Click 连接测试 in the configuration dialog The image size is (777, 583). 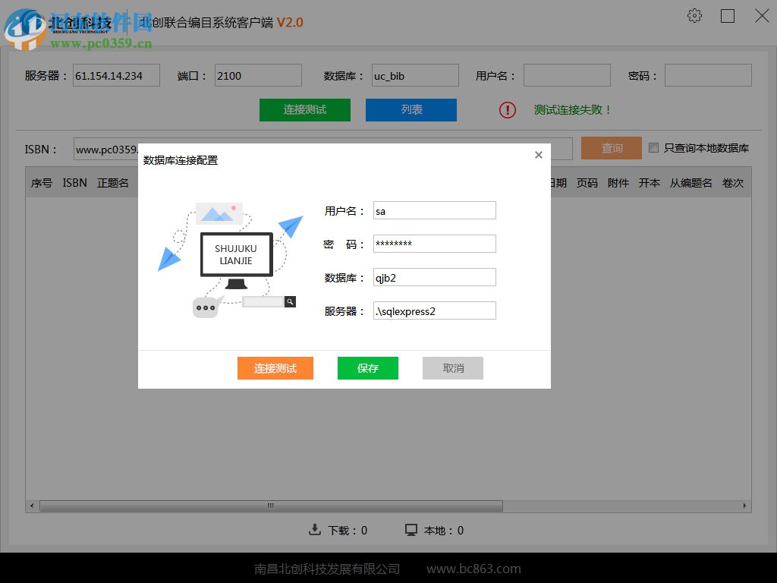coord(275,368)
